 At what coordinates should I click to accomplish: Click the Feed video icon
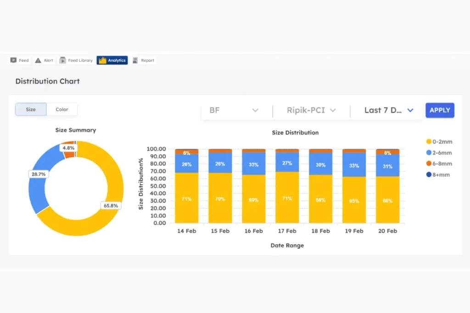pyautogui.click(x=14, y=60)
